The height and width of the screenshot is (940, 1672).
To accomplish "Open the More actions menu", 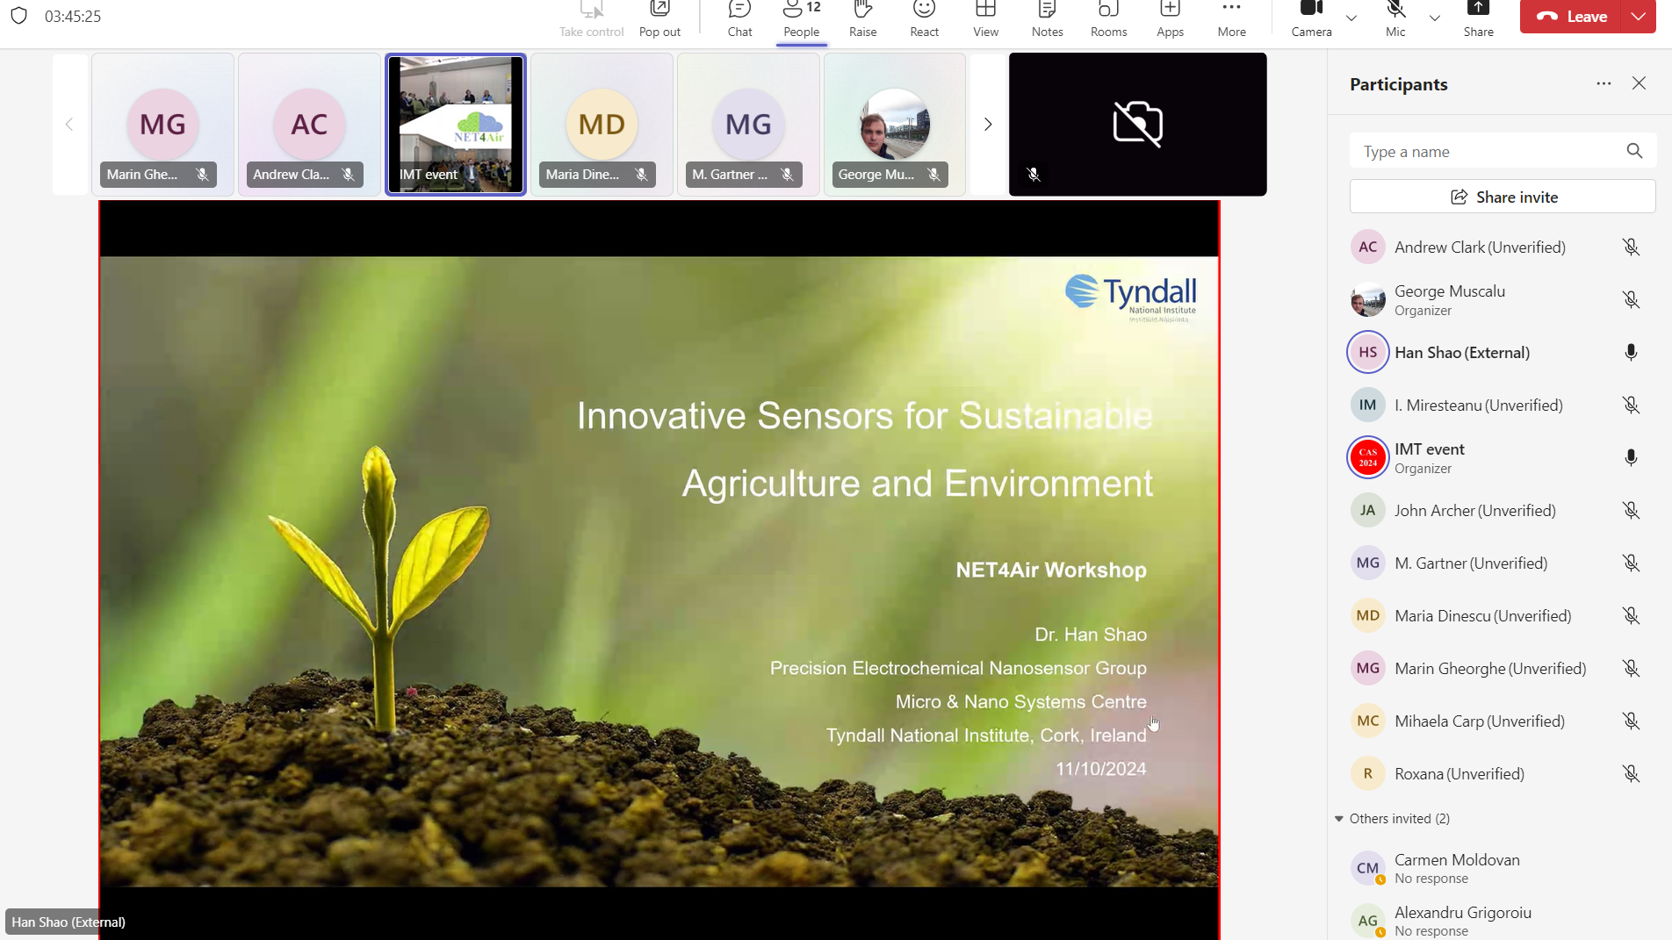I will 1231,19.
